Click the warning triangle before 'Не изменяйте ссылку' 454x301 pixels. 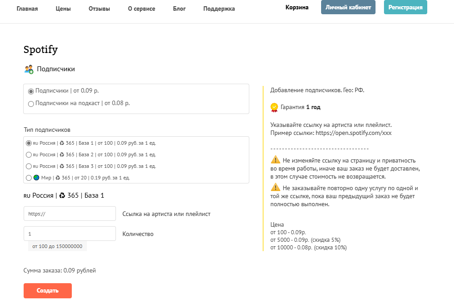[x=275, y=159]
